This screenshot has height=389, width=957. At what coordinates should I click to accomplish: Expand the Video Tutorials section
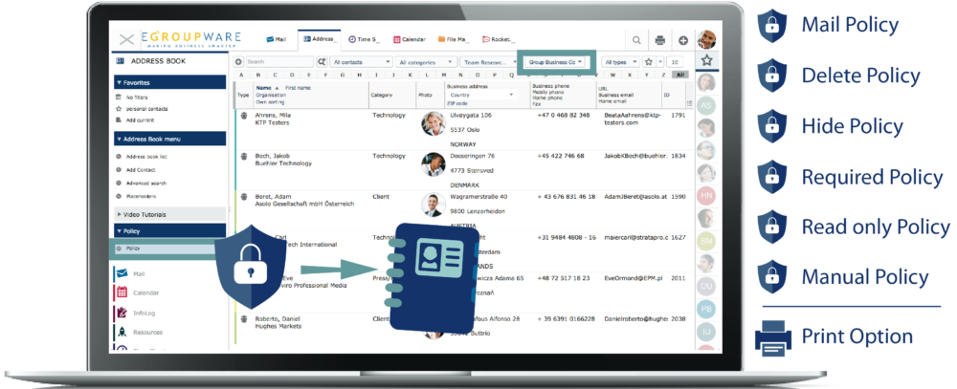[144, 213]
